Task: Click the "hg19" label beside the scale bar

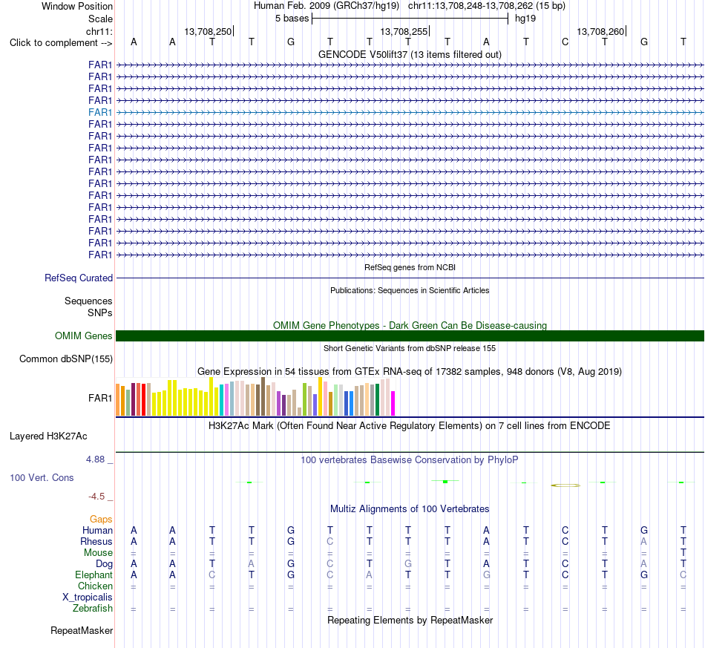Action: coord(525,19)
